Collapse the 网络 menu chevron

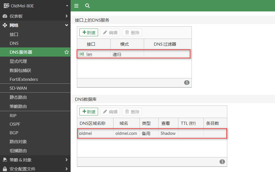pyautogui.click(x=67, y=25)
